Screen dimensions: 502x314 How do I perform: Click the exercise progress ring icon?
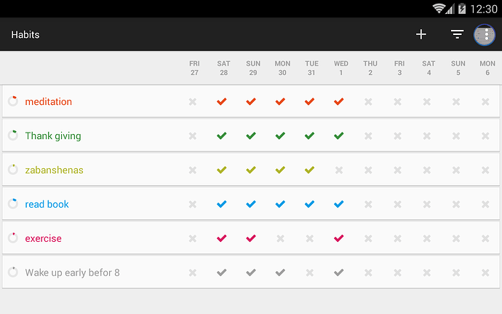pos(13,238)
